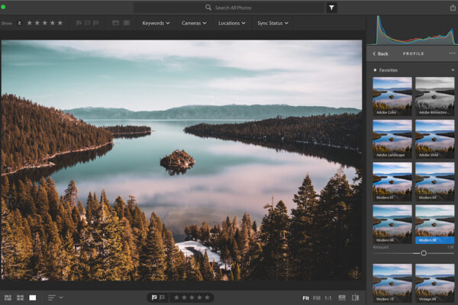Image resolution: width=458 pixels, height=305 pixels.
Task: Flag photo as picked in bottom bar
Action: (153, 297)
